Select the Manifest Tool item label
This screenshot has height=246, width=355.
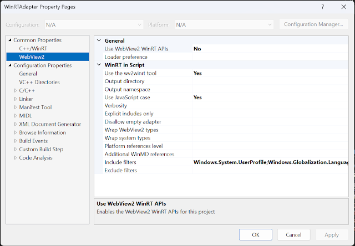coord(35,107)
